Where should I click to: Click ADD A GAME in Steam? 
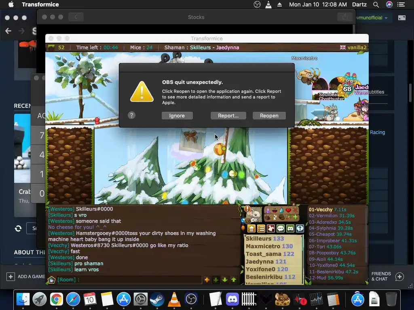25,276
